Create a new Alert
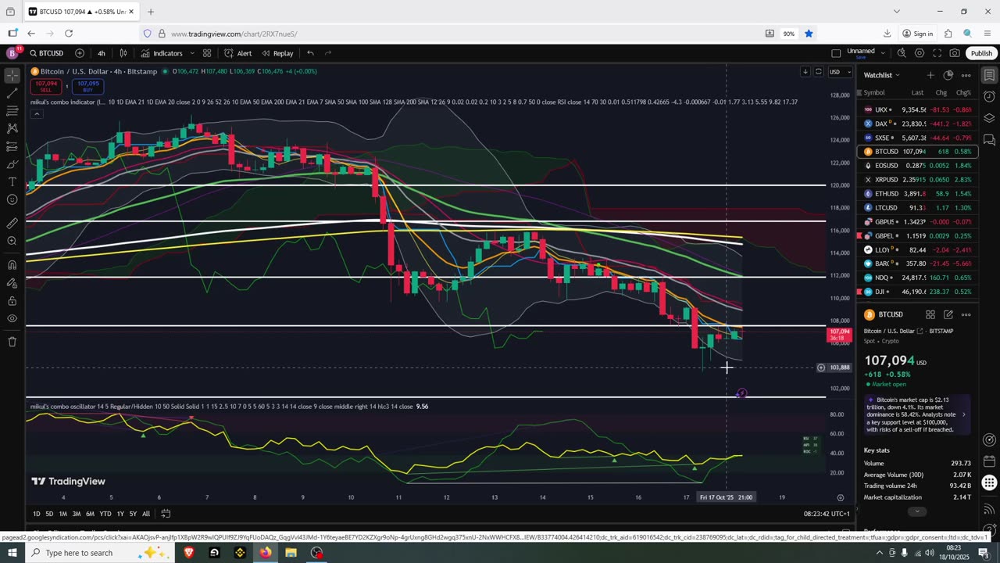 (237, 53)
